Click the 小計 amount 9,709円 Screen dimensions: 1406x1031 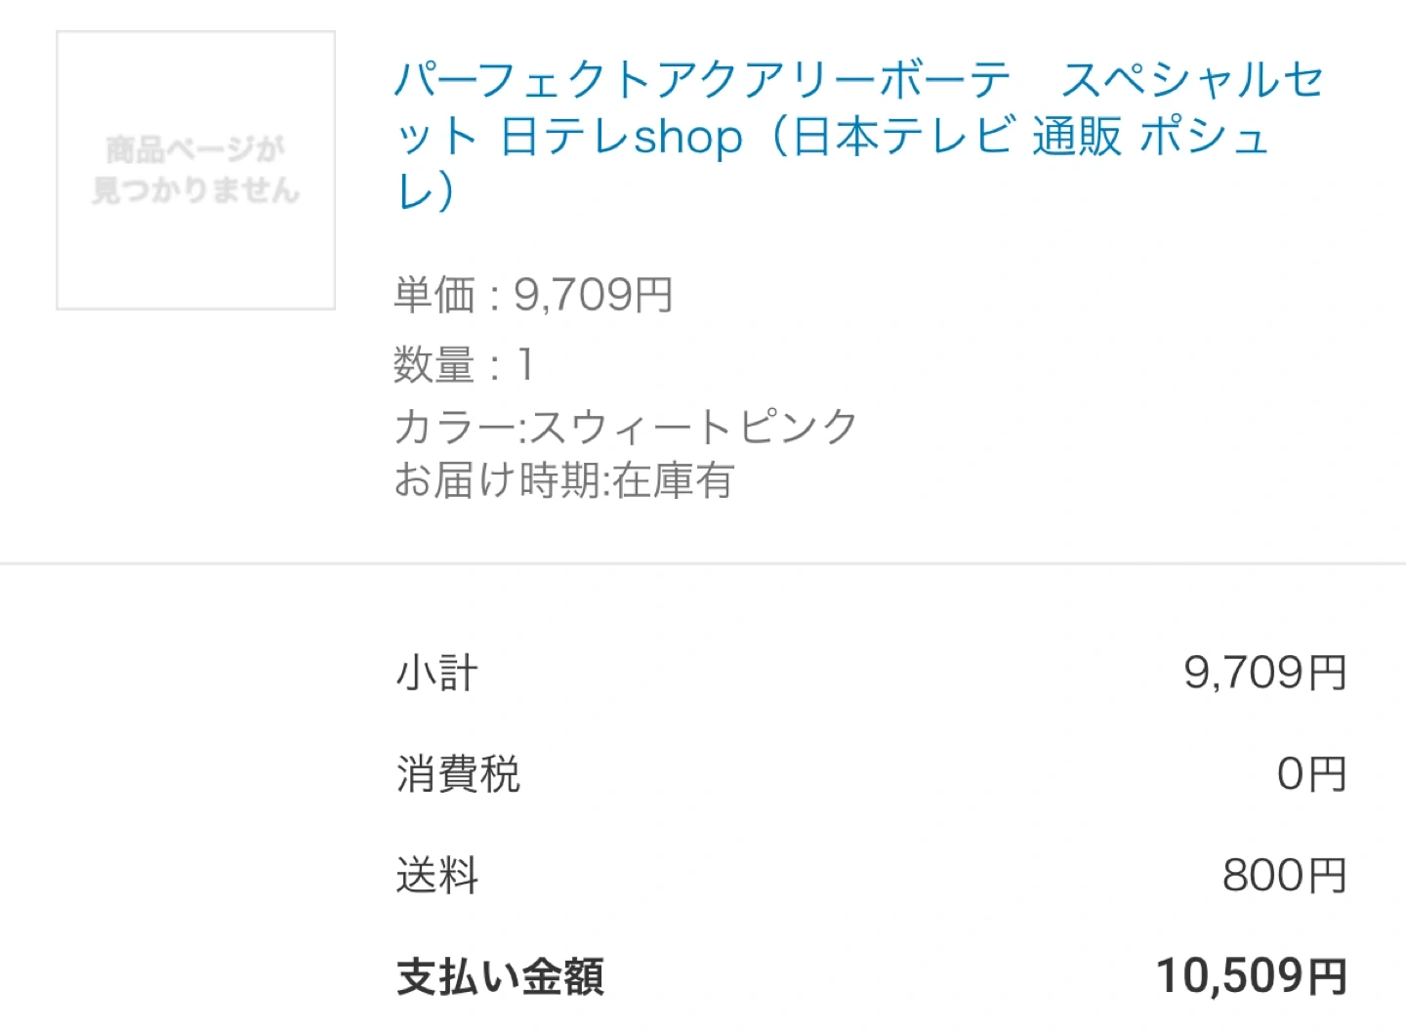pyautogui.click(x=1264, y=674)
